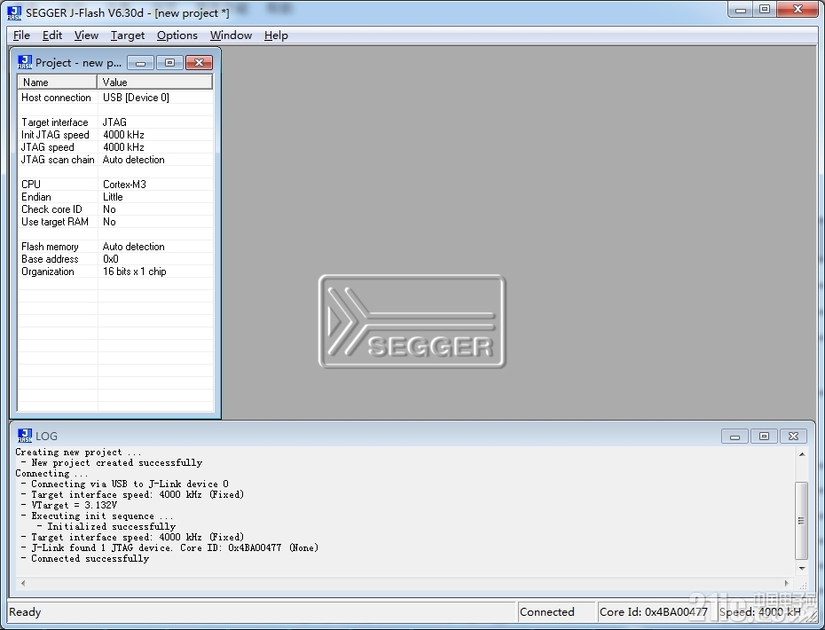Close the main J-Flash window
The width and height of the screenshot is (825, 630).
click(797, 10)
